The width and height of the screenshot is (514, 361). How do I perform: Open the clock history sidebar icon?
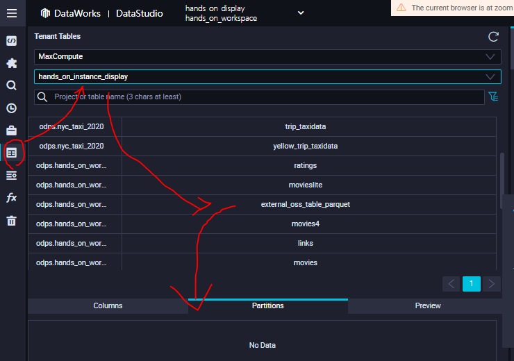[12, 108]
